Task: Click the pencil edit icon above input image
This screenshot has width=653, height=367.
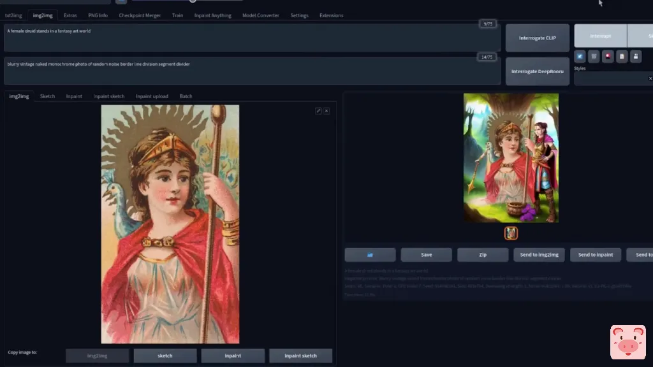Action: point(318,111)
